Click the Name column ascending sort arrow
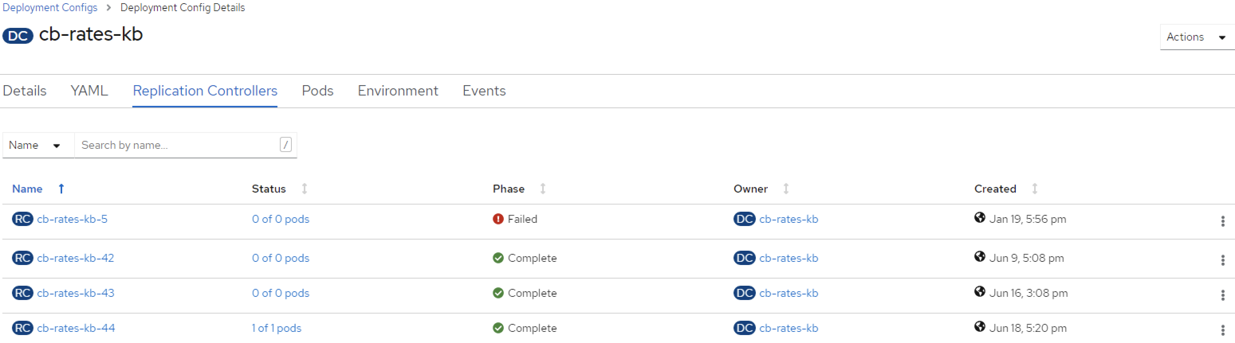The image size is (1235, 343). (x=61, y=189)
